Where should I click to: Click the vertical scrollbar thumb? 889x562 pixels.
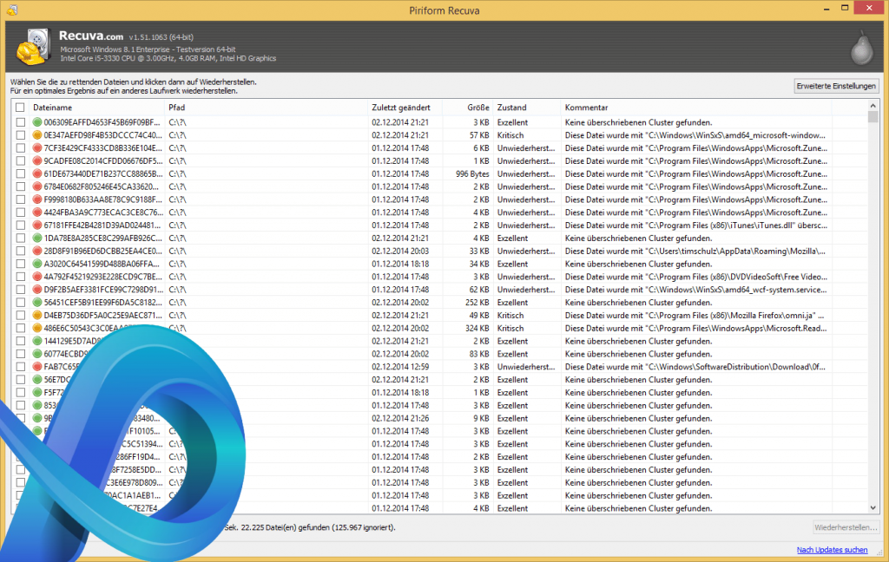pos(873,117)
